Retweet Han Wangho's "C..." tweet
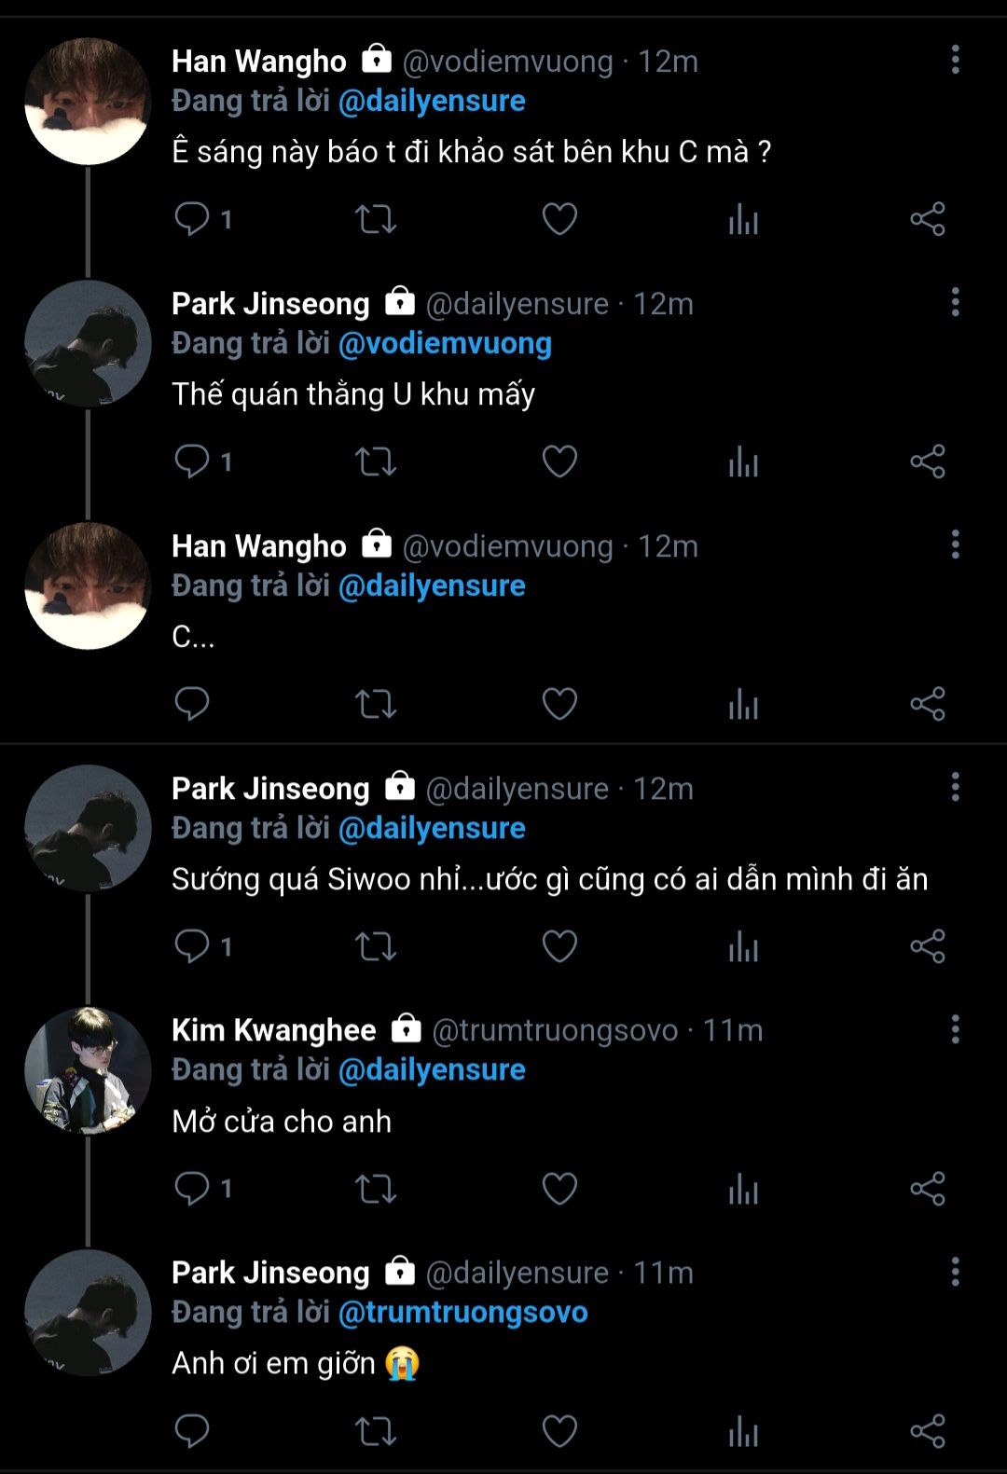Viewport: 1007px width, 1474px height. (376, 704)
